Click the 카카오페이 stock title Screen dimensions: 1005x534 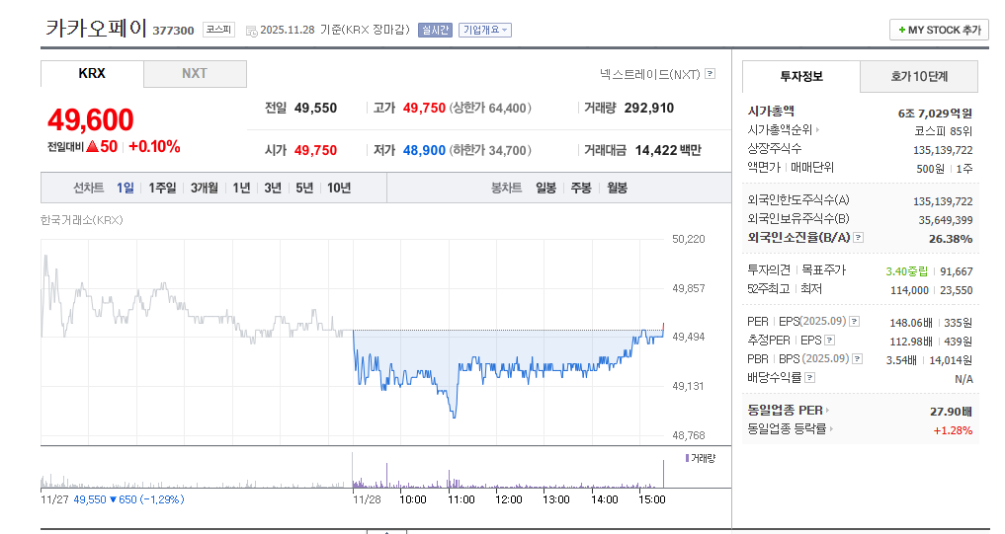tap(96, 29)
